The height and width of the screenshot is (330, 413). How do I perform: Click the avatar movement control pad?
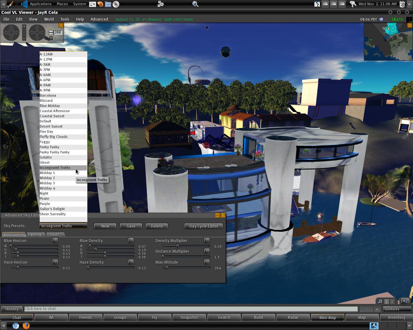coord(36,32)
